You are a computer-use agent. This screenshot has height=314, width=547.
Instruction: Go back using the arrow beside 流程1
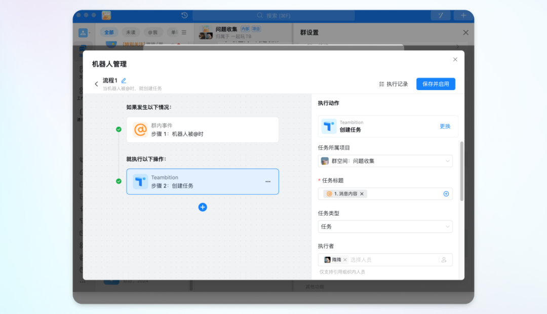pos(96,84)
